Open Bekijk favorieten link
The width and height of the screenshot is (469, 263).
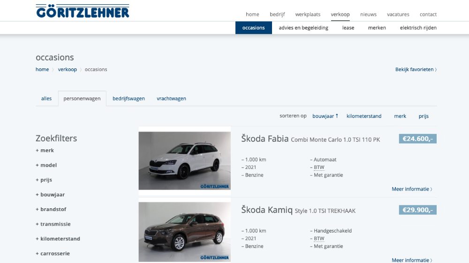[x=416, y=70]
